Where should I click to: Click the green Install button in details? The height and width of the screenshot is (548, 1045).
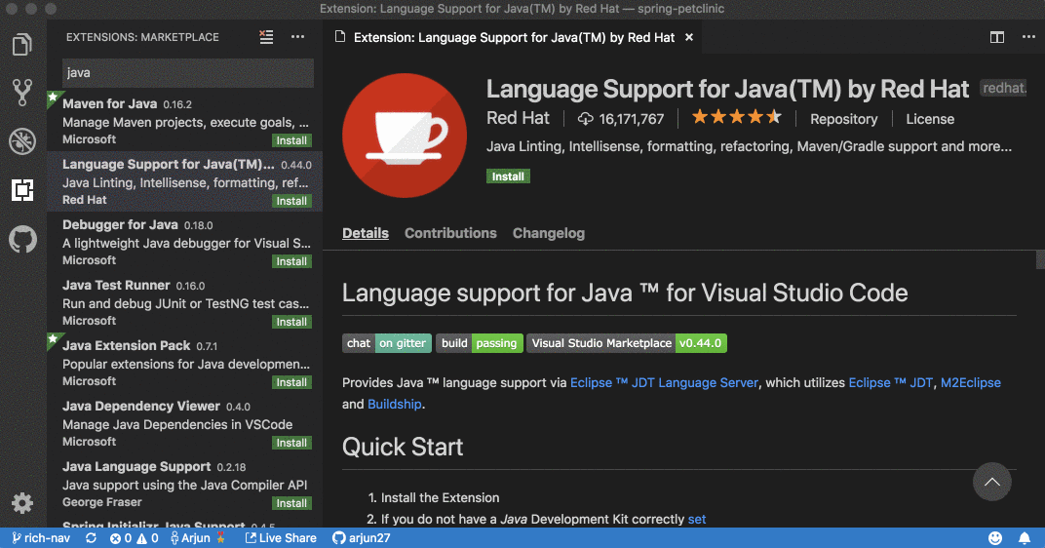508,176
